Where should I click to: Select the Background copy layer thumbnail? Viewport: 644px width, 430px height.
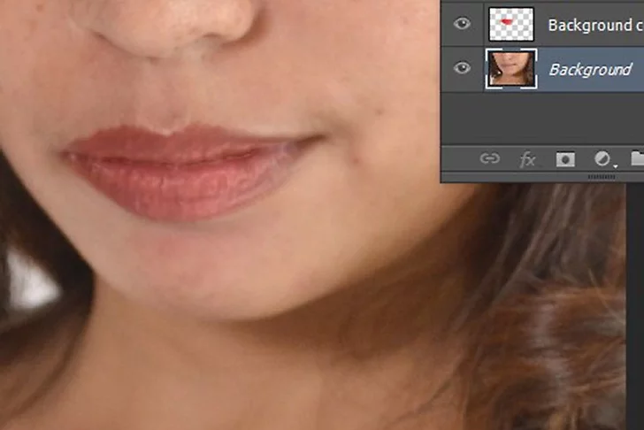510,23
